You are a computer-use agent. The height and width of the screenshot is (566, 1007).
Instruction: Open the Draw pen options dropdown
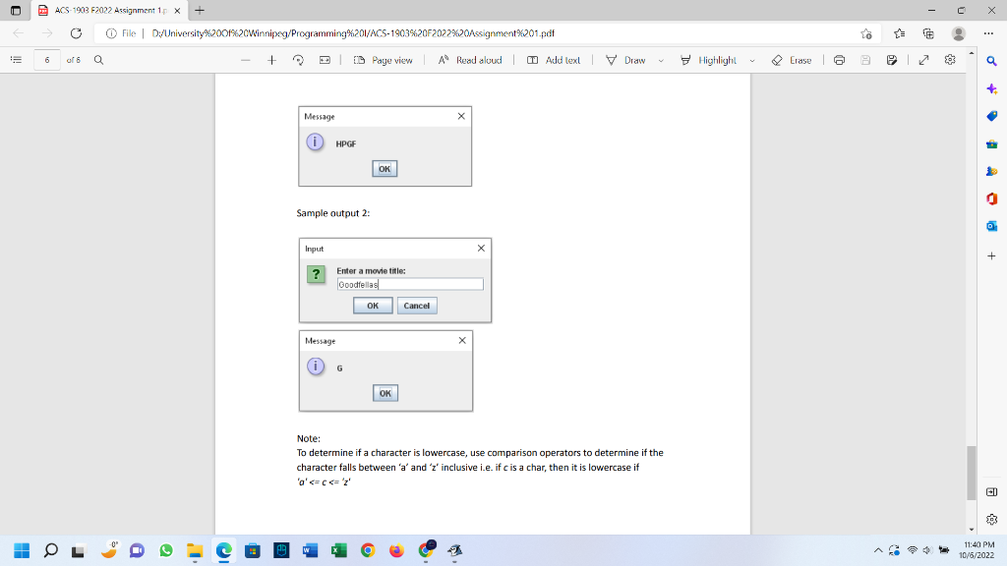(x=659, y=60)
